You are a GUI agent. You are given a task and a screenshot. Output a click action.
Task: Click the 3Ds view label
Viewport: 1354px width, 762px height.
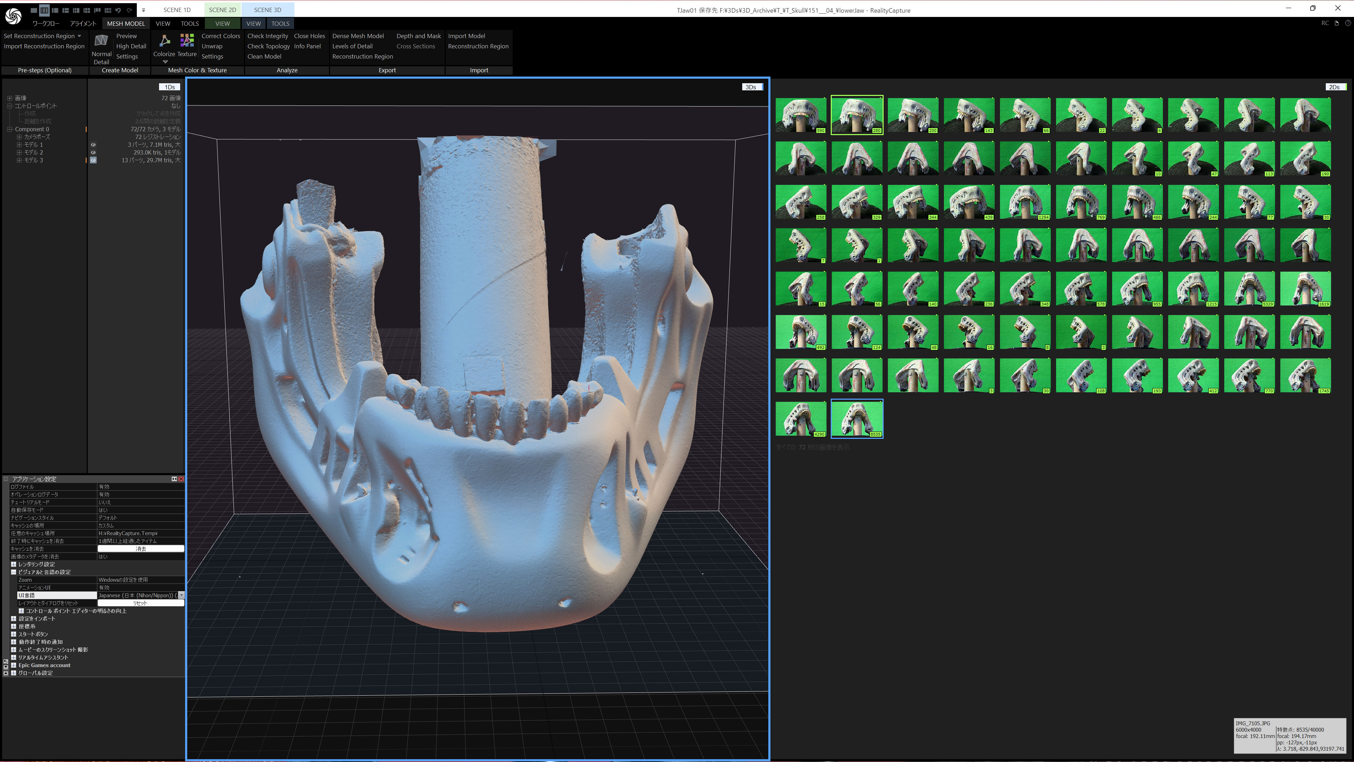(x=752, y=87)
